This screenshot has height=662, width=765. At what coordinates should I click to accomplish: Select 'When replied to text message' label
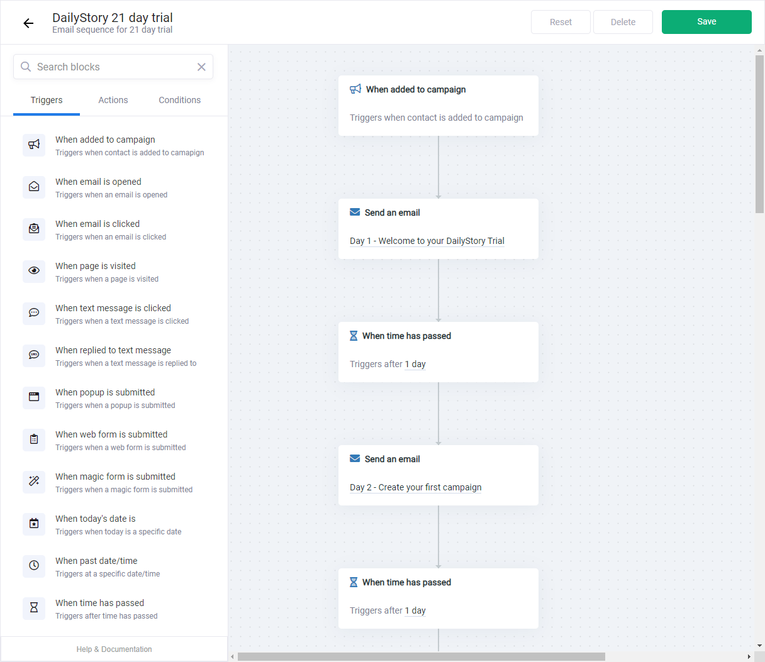tap(113, 350)
